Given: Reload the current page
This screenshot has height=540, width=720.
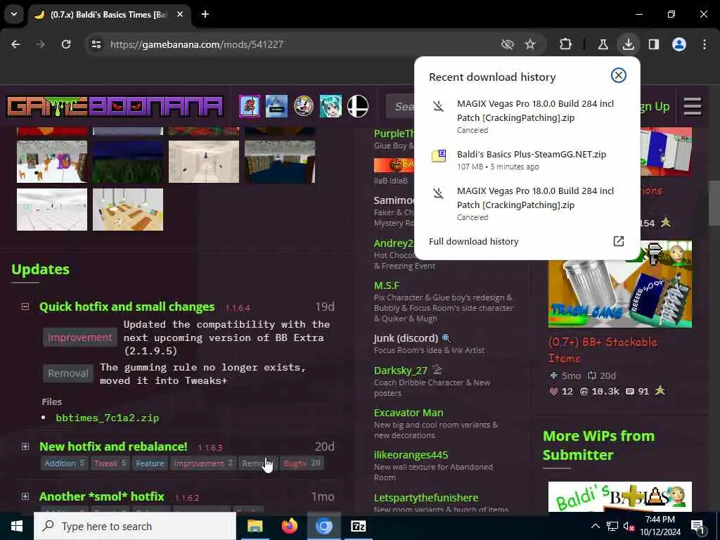Looking at the screenshot, I should click(66, 44).
